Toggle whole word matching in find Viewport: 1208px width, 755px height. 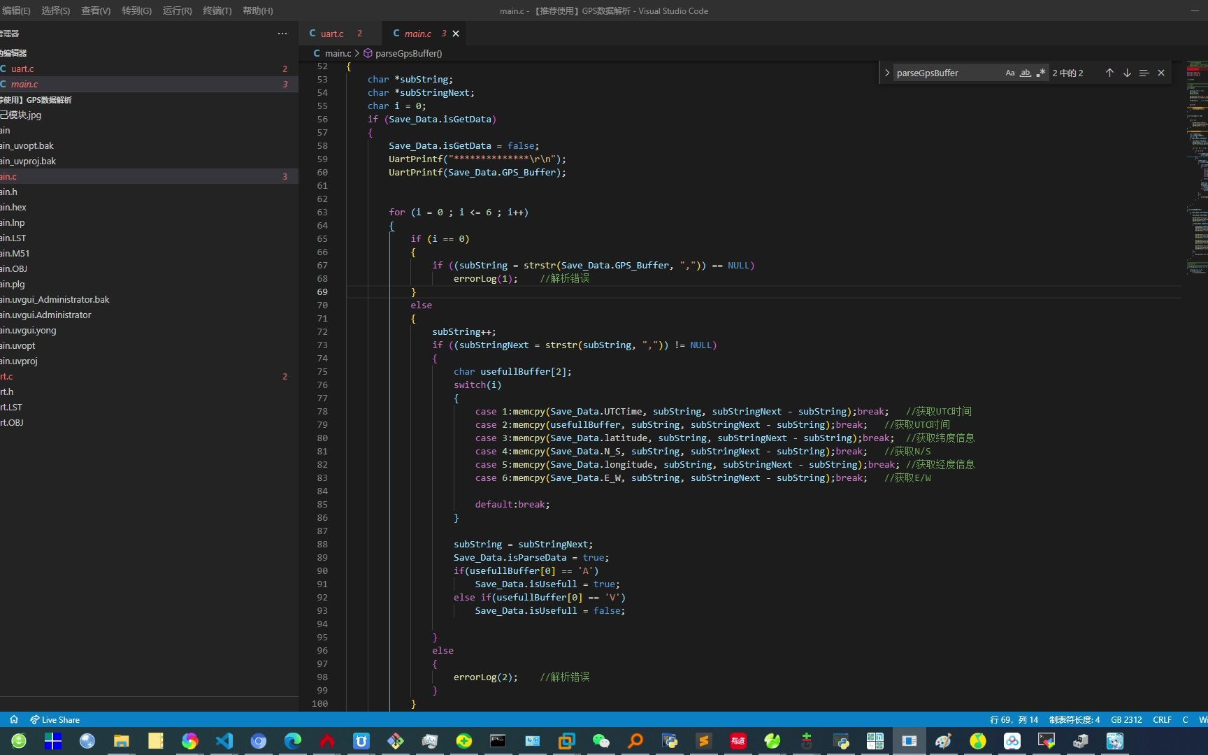pyautogui.click(x=1025, y=73)
